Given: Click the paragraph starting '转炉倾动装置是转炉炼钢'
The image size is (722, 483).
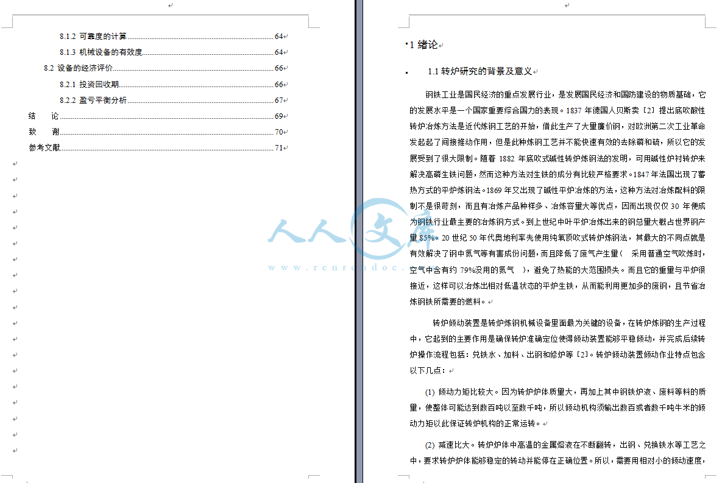Looking at the screenshot, I should [557, 347].
